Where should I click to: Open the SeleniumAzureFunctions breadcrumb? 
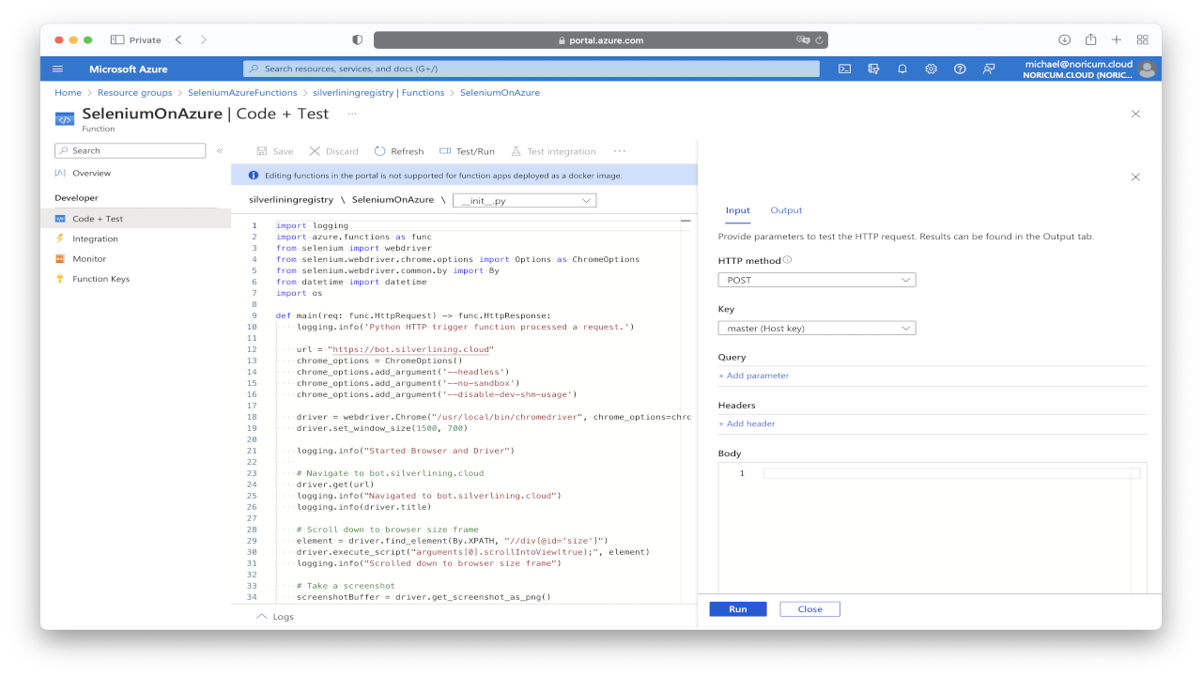[x=242, y=93]
